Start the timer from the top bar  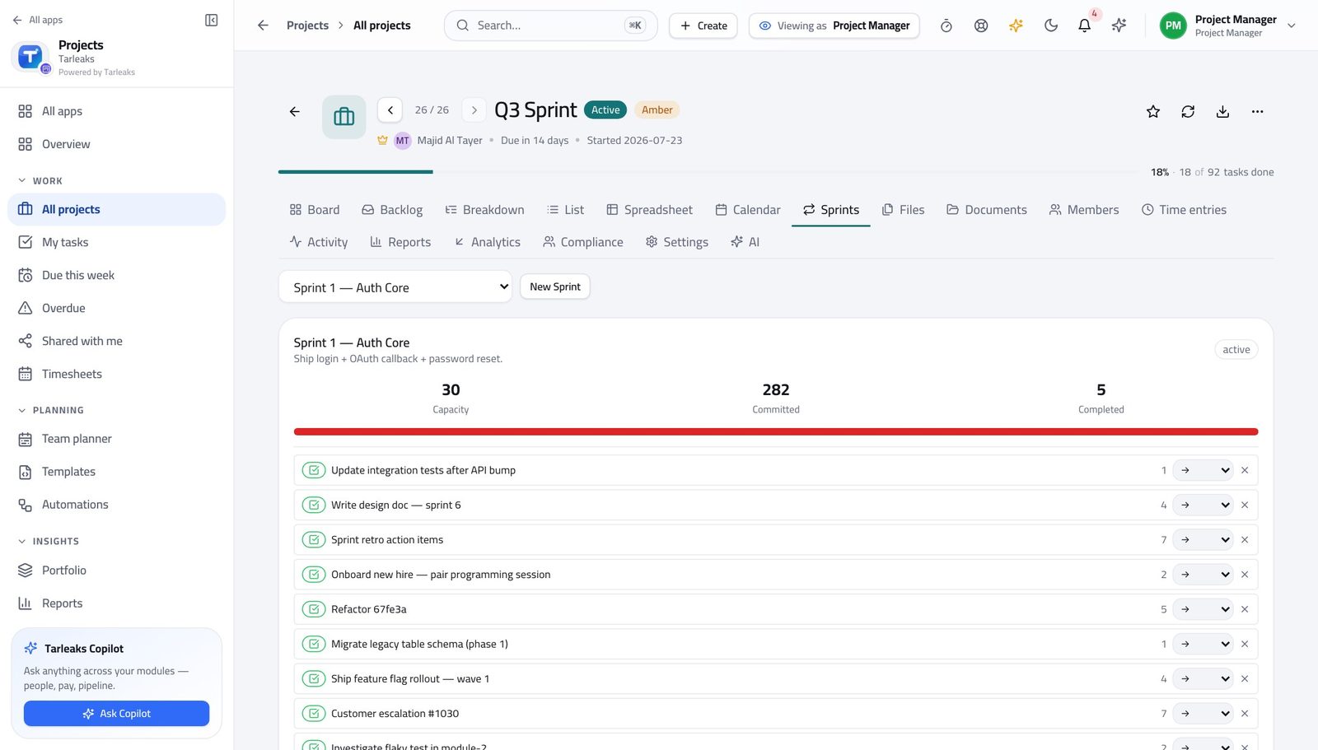pyautogui.click(x=946, y=26)
